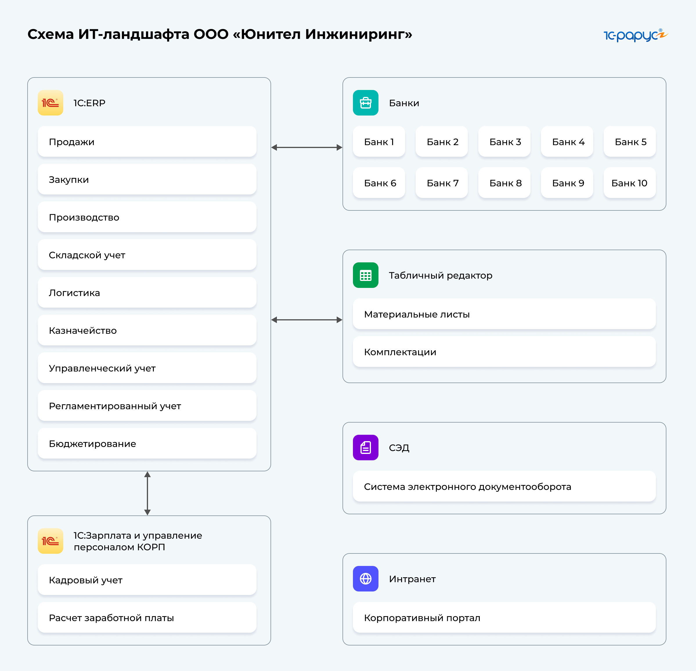Click the arrow between ERP and Банки

coord(306,147)
